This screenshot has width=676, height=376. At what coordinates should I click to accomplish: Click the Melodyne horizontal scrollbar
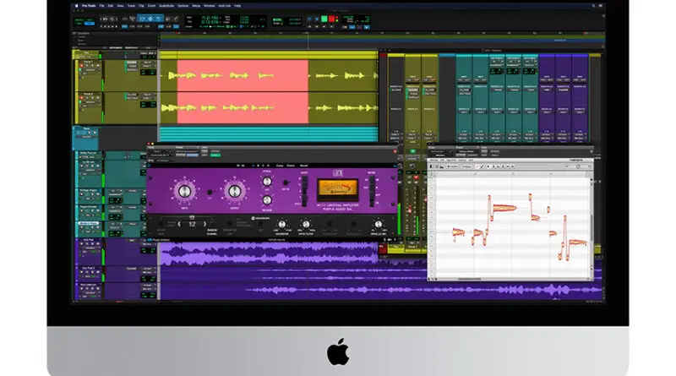click(470, 279)
